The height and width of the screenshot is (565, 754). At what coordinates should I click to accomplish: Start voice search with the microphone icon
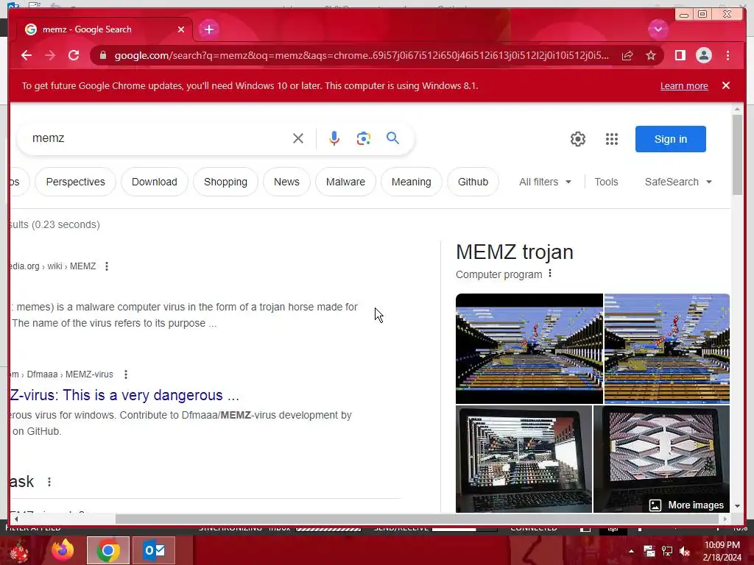(334, 138)
